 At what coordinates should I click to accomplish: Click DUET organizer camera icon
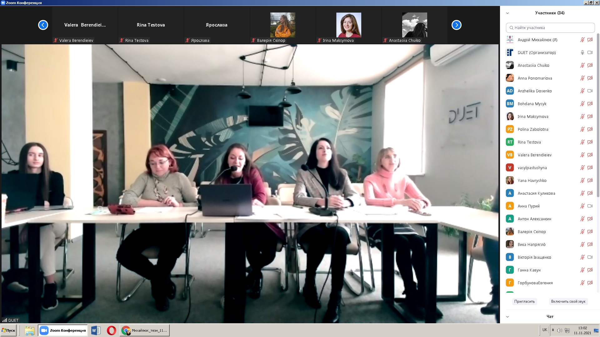point(590,52)
